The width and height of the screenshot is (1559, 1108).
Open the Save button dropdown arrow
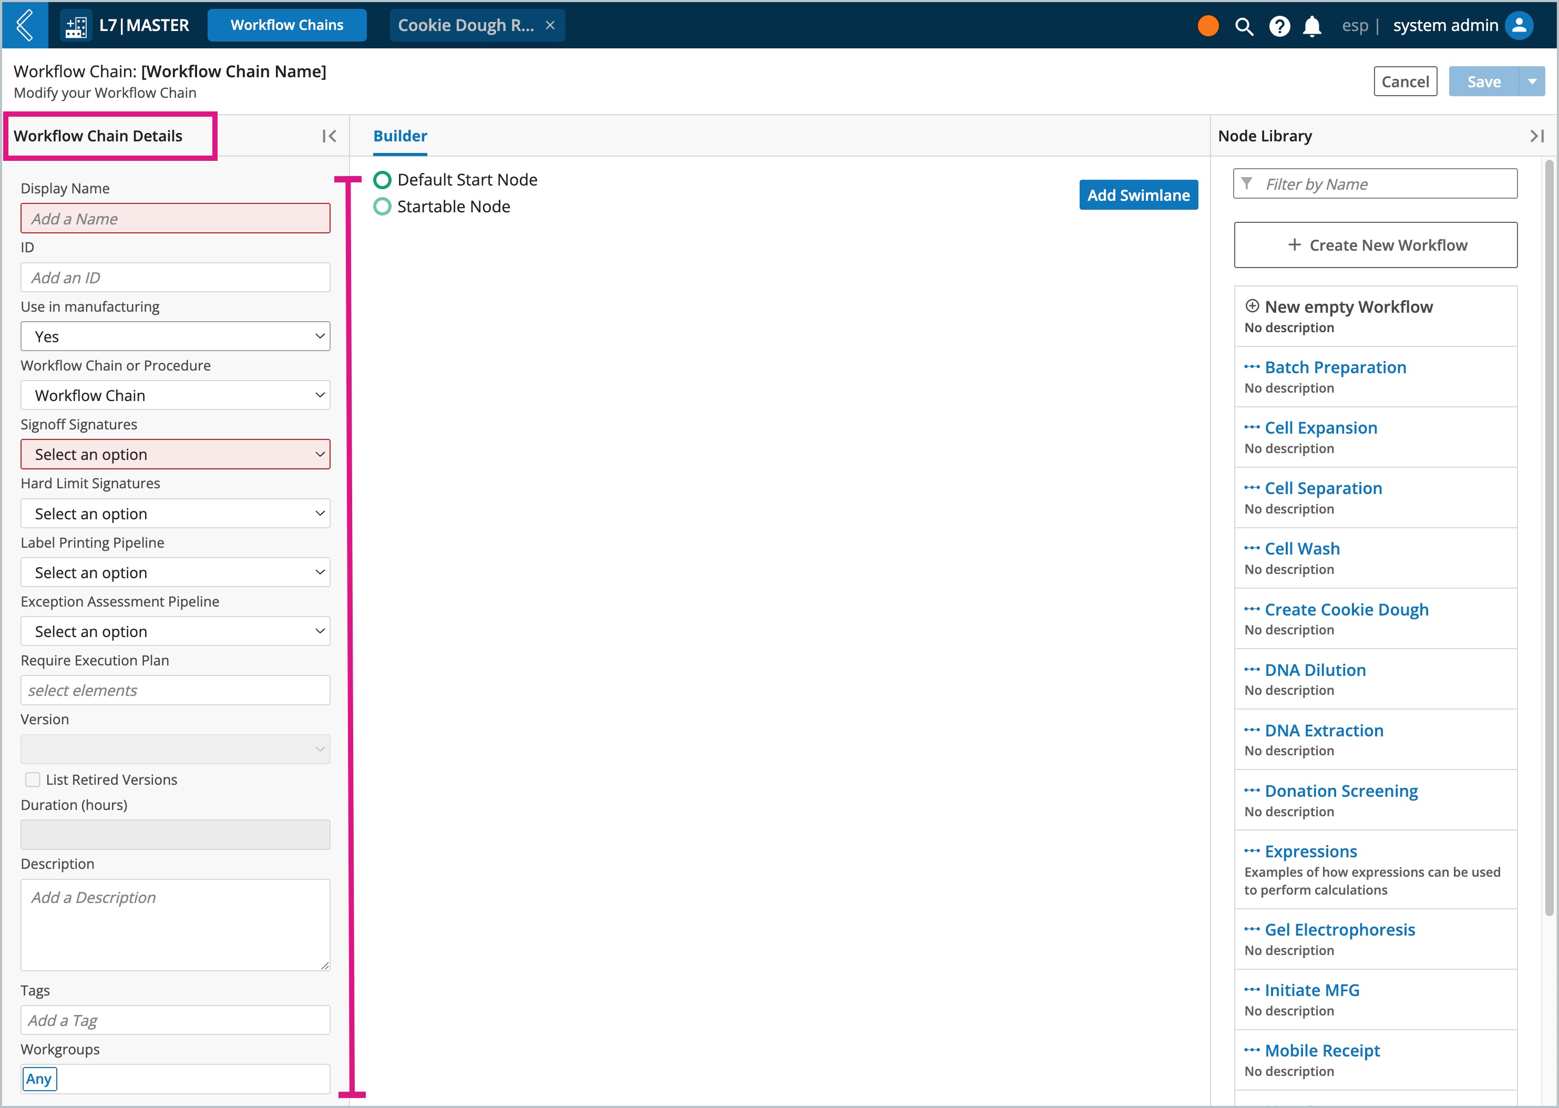pyautogui.click(x=1532, y=82)
